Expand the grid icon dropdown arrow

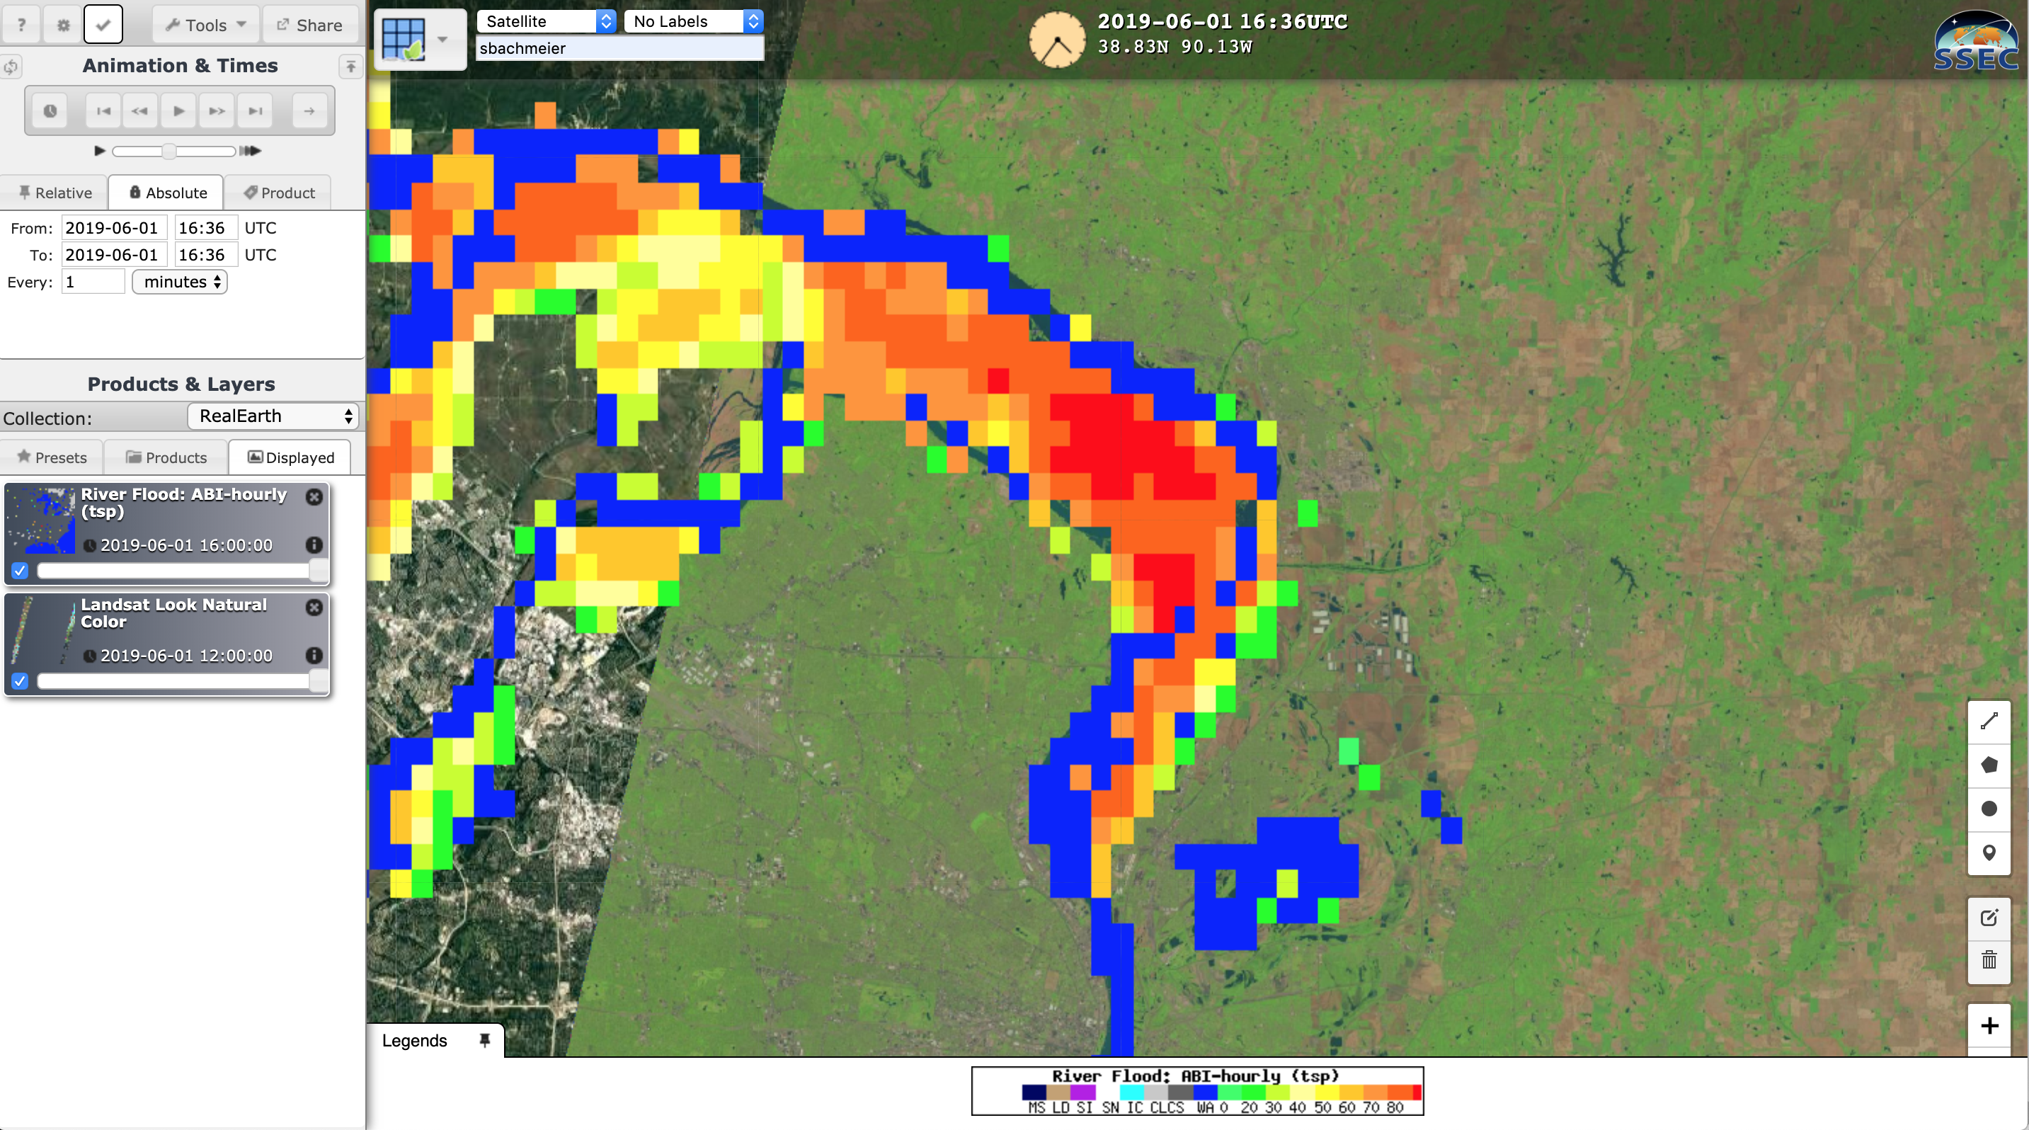[x=442, y=40]
